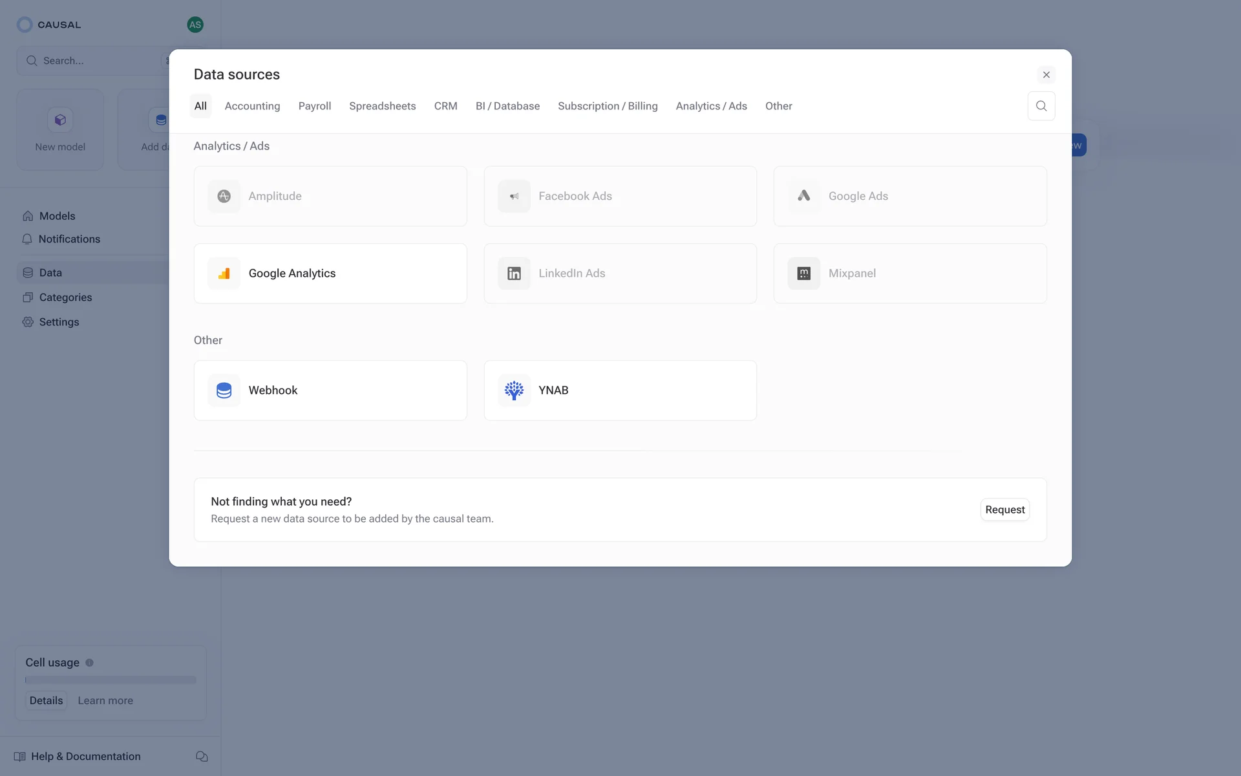
Task: Choose the Webhook data source
Action: [x=330, y=391]
